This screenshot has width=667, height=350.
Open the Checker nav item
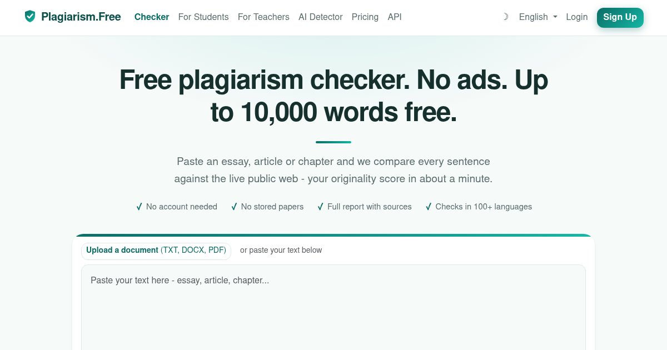click(x=152, y=17)
